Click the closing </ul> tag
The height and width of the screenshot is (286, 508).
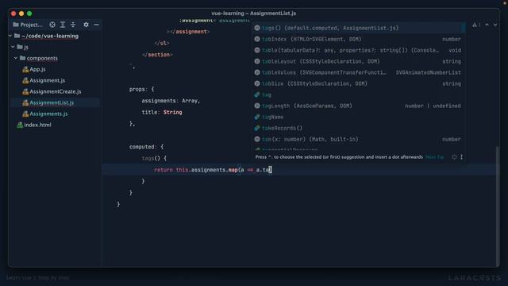click(162, 43)
